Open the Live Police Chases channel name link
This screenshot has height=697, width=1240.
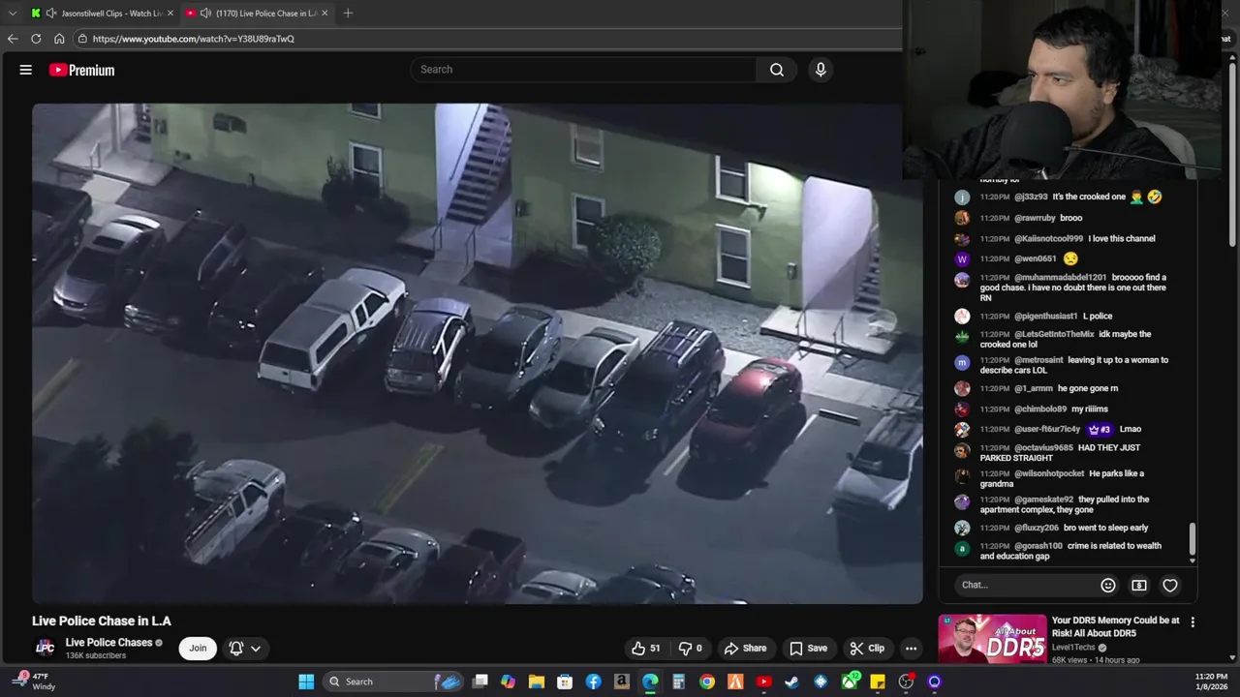108,643
